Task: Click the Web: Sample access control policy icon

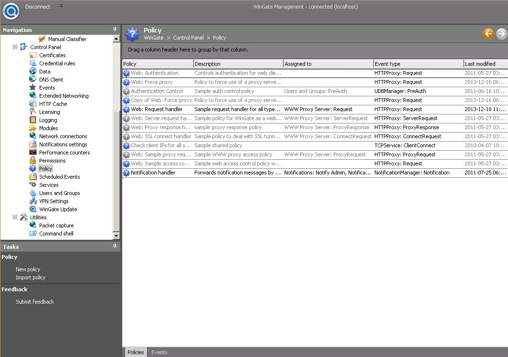Action: point(127,164)
